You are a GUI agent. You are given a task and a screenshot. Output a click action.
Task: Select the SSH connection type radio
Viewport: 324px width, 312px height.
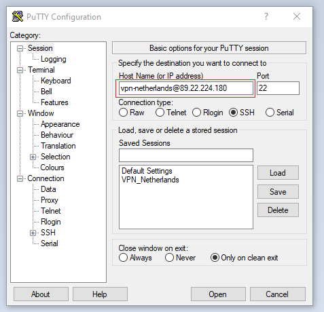233,113
